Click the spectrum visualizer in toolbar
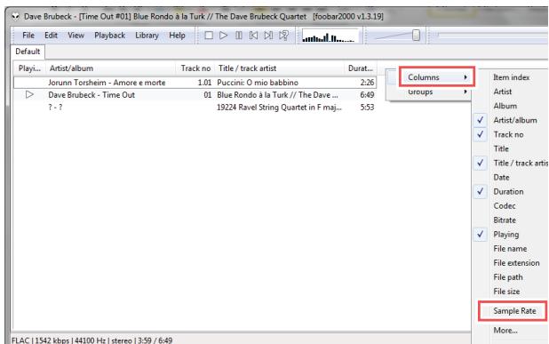Image resolution: width=549 pixels, height=344 pixels. [x=330, y=36]
